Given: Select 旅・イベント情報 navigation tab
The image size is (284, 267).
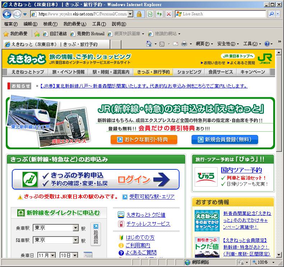Looking at the screenshot, I should click(x=68, y=72).
